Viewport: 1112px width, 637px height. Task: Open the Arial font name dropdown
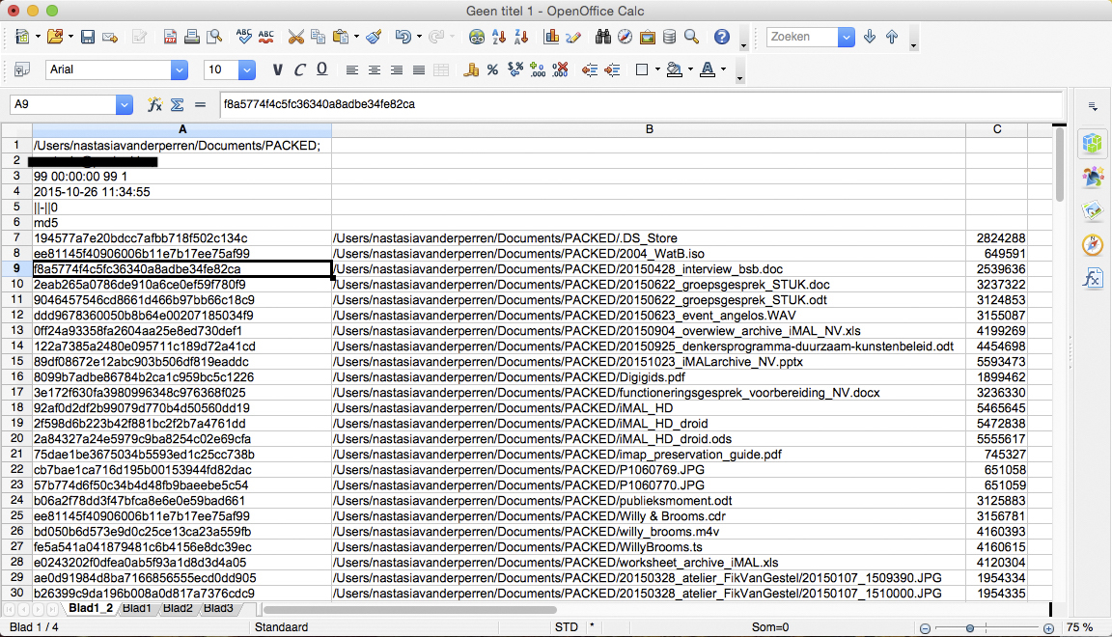coord(179,69)
